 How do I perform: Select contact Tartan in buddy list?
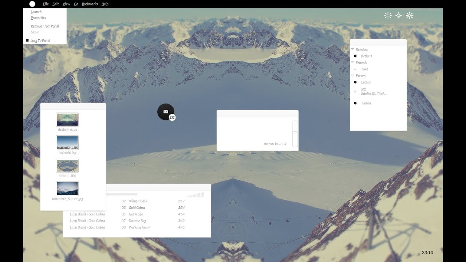pos(366,103)
